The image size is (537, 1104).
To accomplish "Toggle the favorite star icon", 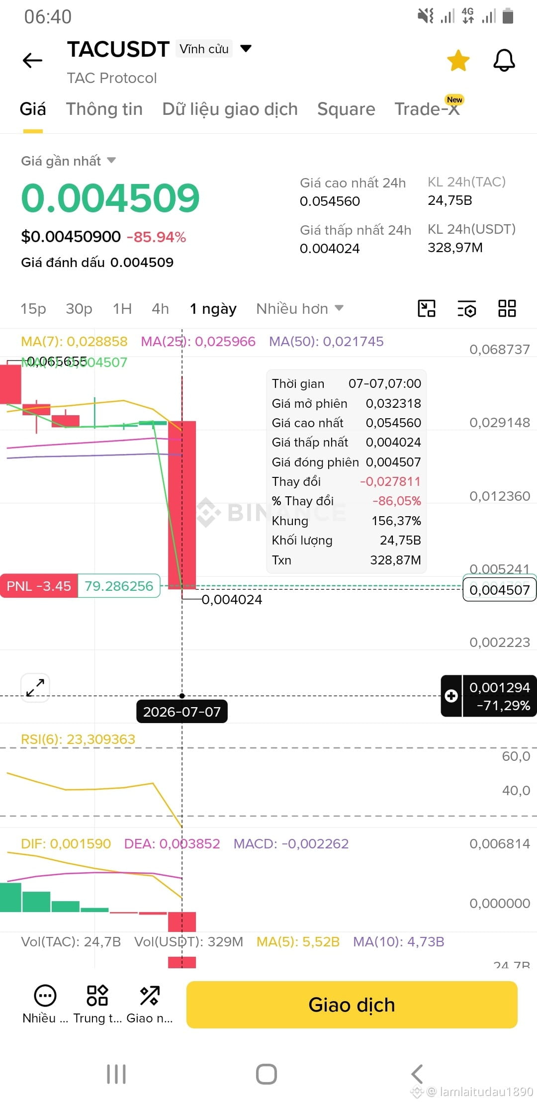I will click(458, 61).
